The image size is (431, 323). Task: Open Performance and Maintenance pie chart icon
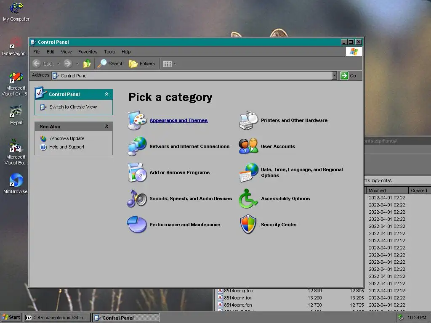[137, 225]
